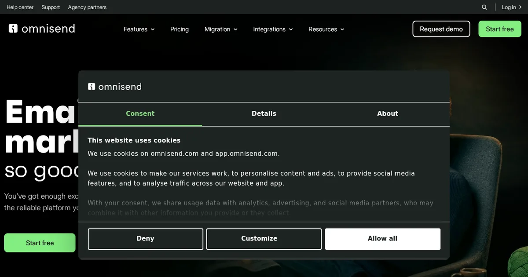Switch to the About tab

click(388, 113)
